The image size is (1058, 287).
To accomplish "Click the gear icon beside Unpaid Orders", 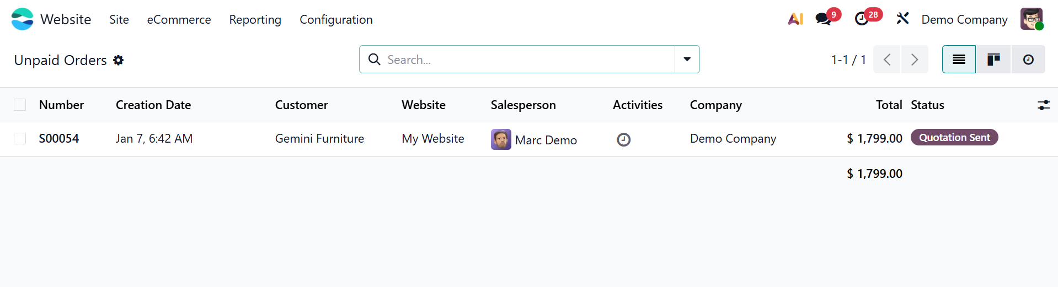I will click(119, 60).
